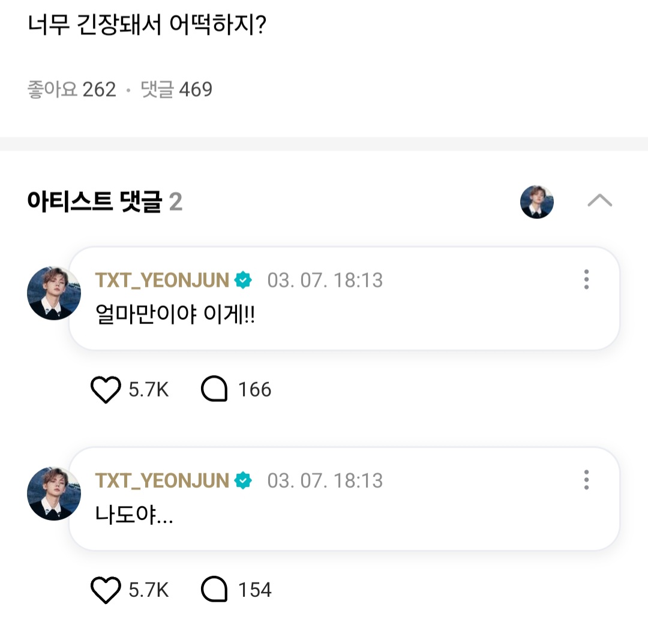Tap the comment bubble text "나도야..."
This screenshot has height=625, width=648.
tap(134, 515)
